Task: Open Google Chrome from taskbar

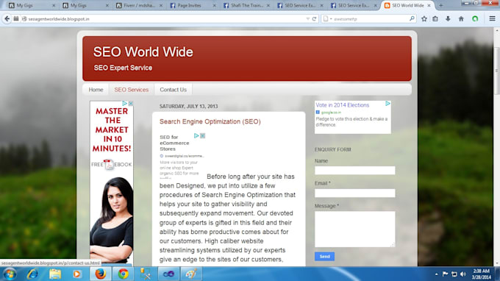Action: coord(123,274)
